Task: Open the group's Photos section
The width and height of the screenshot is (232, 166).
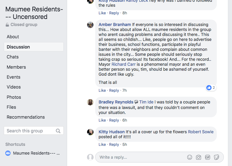Action: [14, 97]
